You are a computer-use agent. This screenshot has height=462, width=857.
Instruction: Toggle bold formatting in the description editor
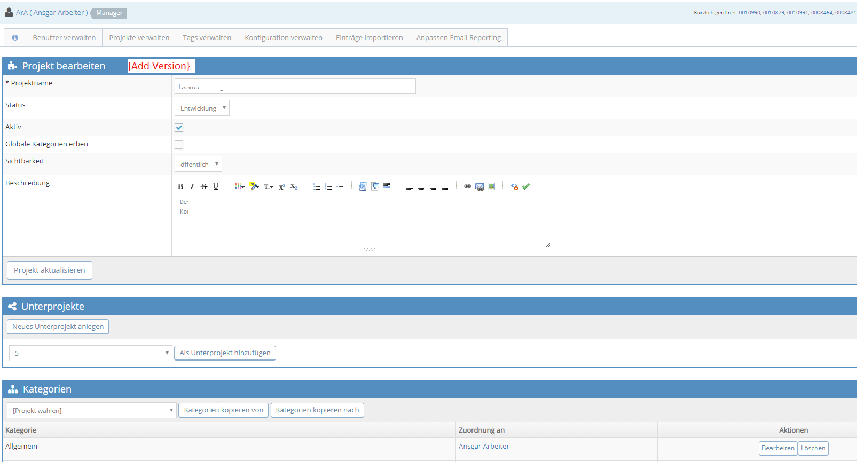point(180,186)
